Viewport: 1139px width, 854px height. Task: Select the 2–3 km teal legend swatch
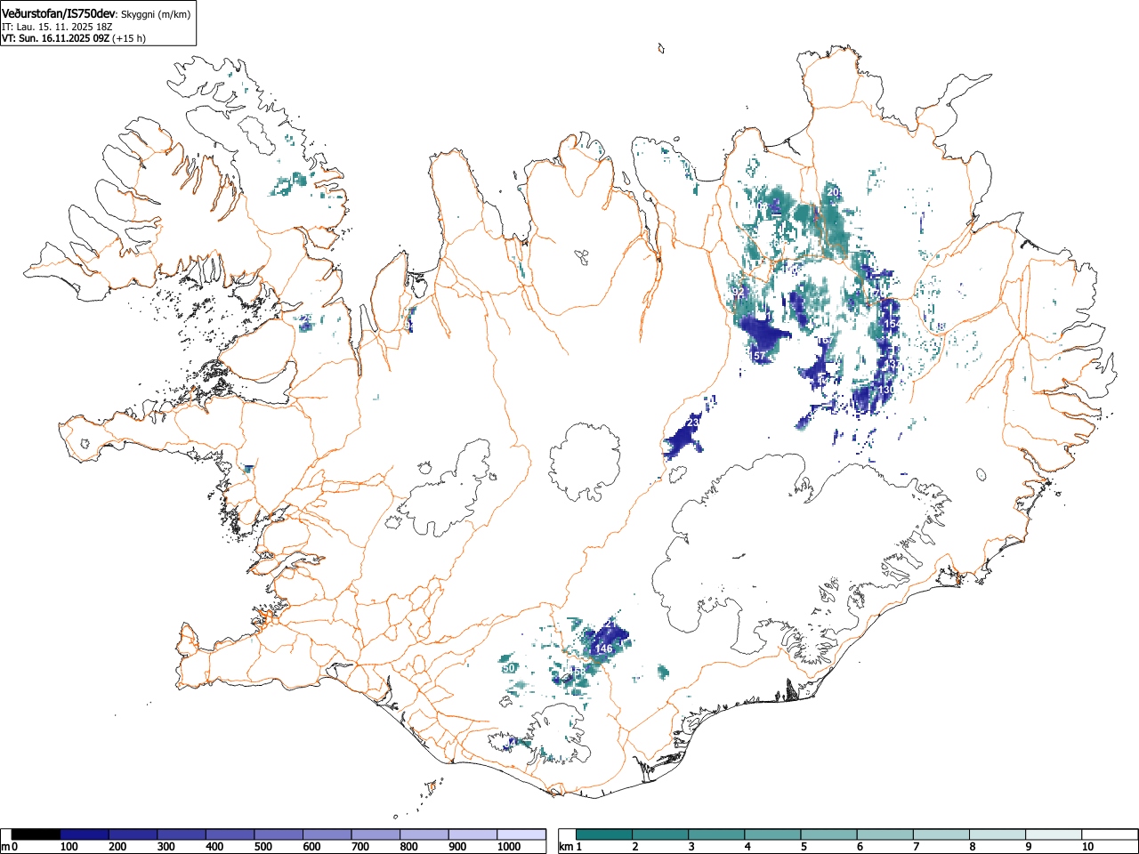(x=660, y=834)
